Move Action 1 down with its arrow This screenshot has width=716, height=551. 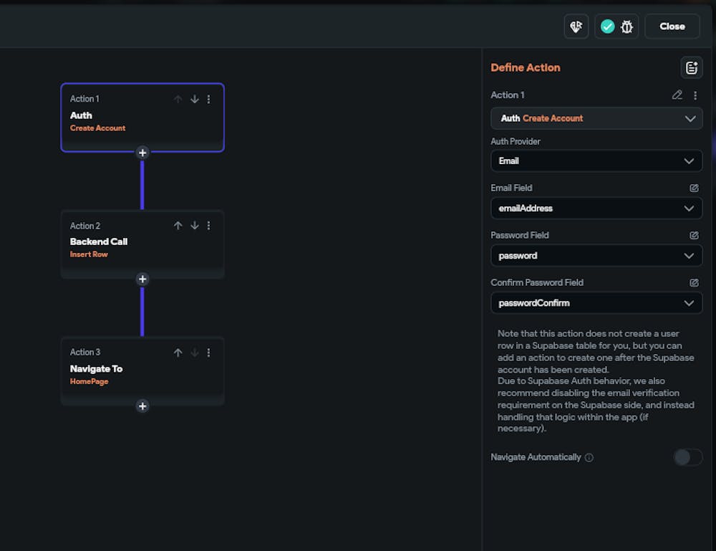(x=194, y=99)
